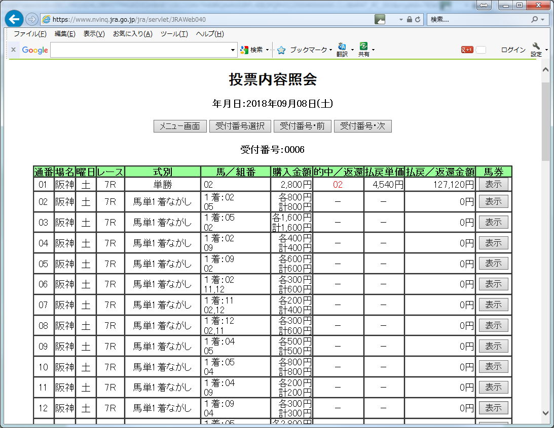Click ログイン in Google toolbar
The image size is (554, 428).
[x=513, y=50]
